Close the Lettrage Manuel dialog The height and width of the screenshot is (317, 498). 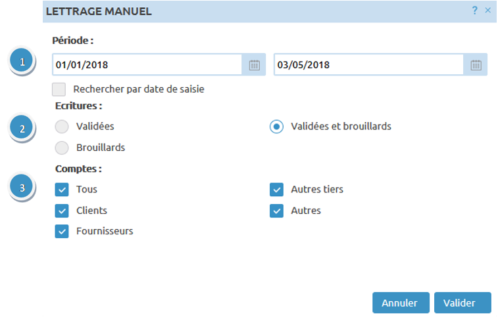pos(487,11)
